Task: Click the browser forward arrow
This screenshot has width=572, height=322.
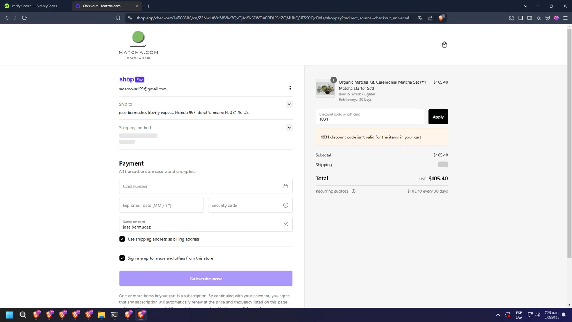Action: [x=15, y=18]
